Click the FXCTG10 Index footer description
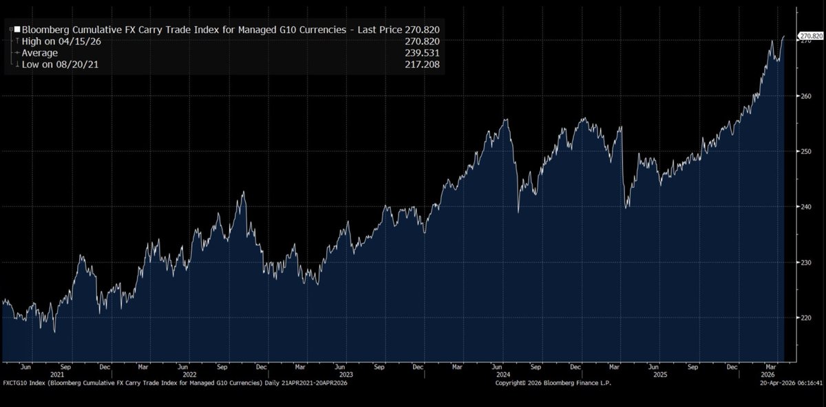826x407 pixels. click(175, 383)
